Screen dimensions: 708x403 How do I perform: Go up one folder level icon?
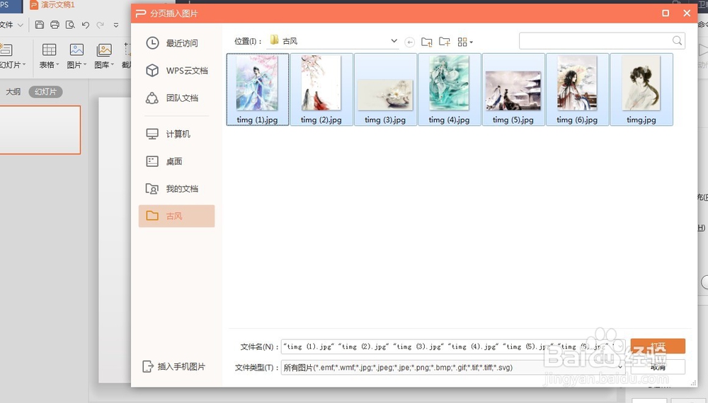427,42
